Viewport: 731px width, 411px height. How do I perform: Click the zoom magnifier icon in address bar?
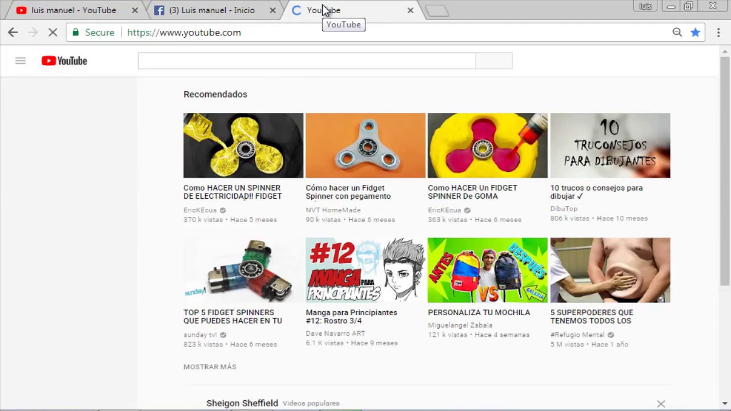click(x=677, y=33)
